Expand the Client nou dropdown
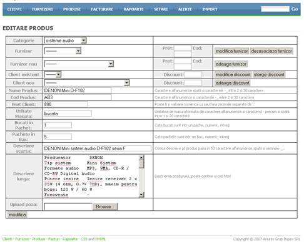 tap(87, 83)
